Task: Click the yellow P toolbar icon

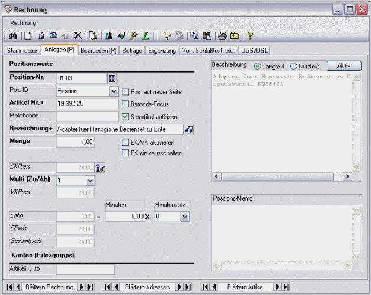Action: pos(134,35)
